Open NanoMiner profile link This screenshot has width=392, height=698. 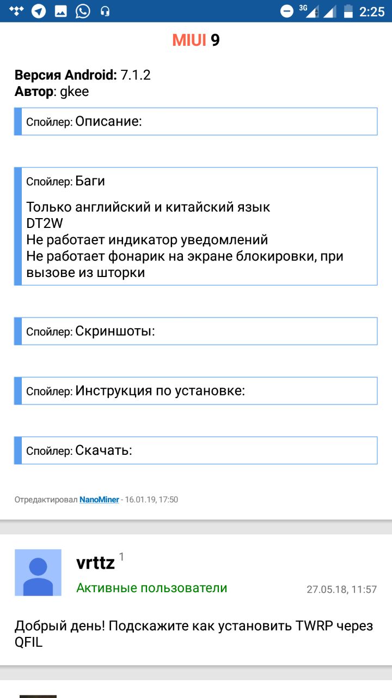99,500
